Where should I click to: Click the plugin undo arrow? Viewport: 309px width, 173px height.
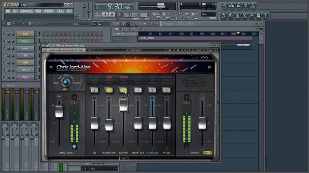click(90, 50)
